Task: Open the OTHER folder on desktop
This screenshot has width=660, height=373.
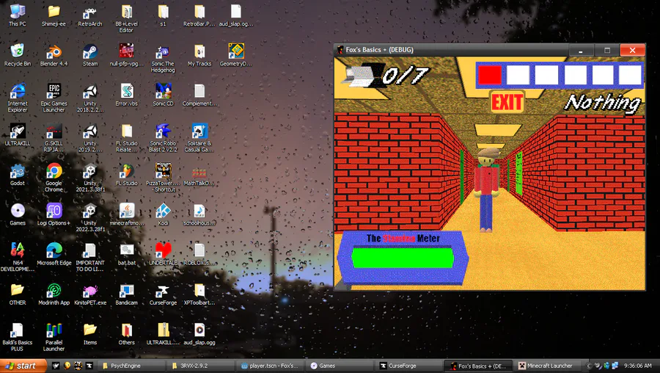Action: pyautogui.click(x=18, y=294)
